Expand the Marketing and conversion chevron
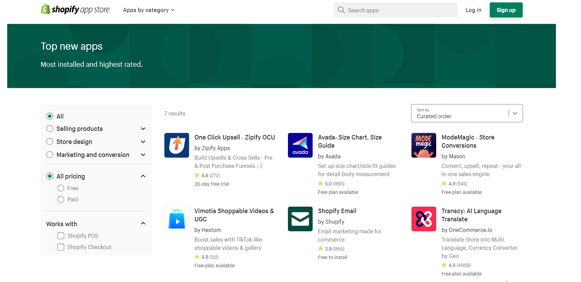This screenshot has height=282, width=581. pyautogui.click(x=143, y=155)
